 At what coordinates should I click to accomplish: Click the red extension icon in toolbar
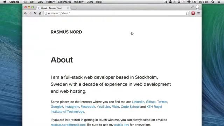tap(193, 13)
